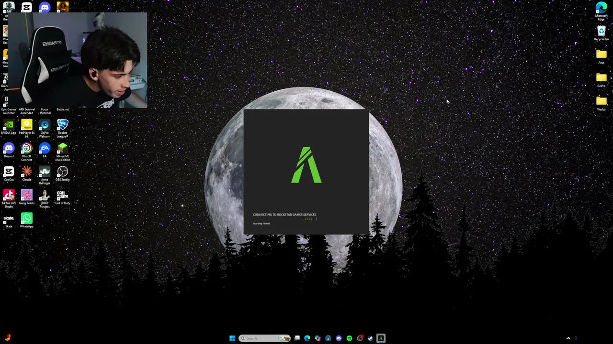The width and height of the screenshot is (613, 344).
Task: Open Spotify from the taskbar
Action: [x=349, y=338]
